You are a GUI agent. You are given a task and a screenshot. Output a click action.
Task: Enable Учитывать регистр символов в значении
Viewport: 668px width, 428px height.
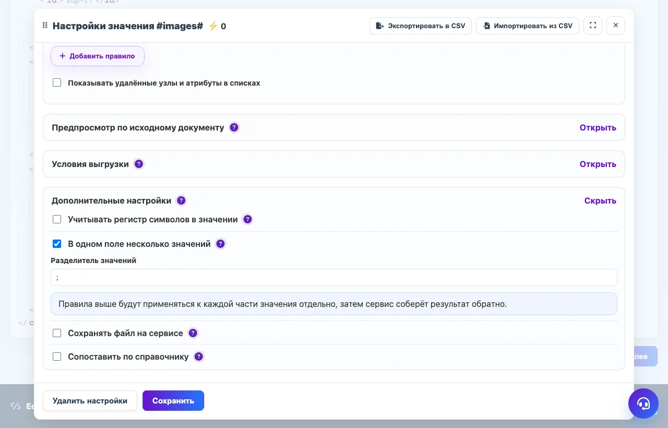57,219
